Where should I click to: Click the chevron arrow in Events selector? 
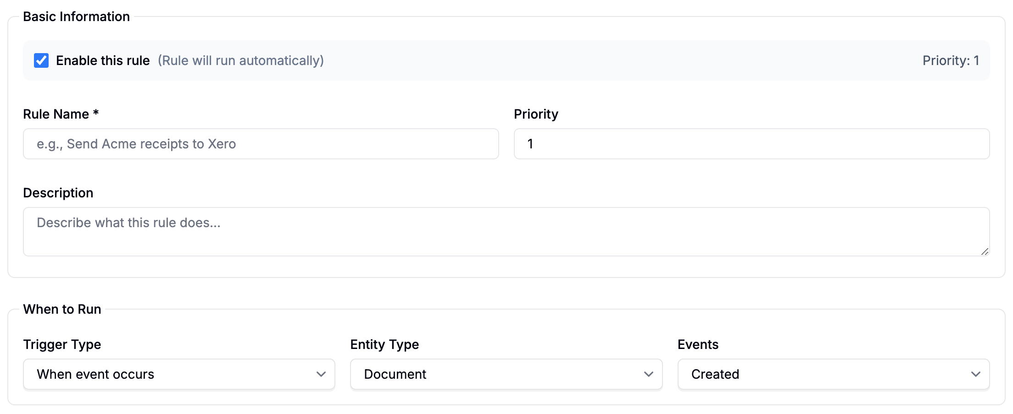(x=976, y=374)
